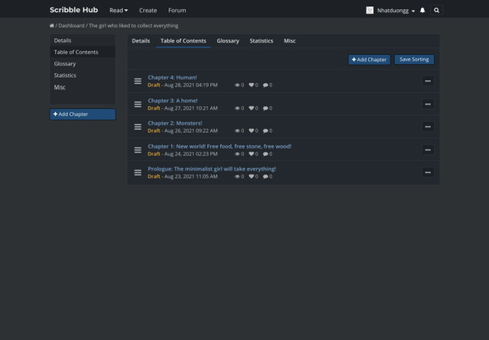Switch to the Glossary tab
Viewport: 489px width, 340px height.
point(228,40)
